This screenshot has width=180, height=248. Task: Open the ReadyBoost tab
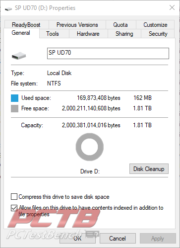26,25
